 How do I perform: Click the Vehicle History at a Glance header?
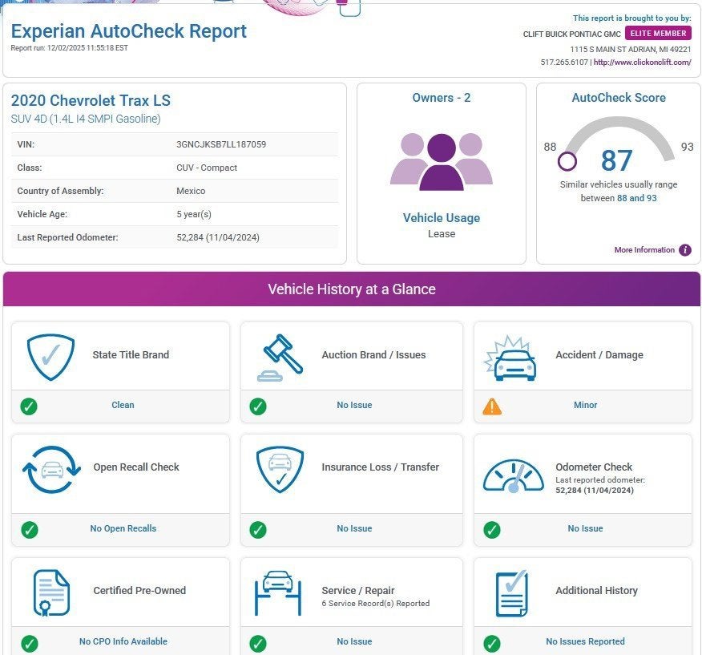click(x=351, y=289)
